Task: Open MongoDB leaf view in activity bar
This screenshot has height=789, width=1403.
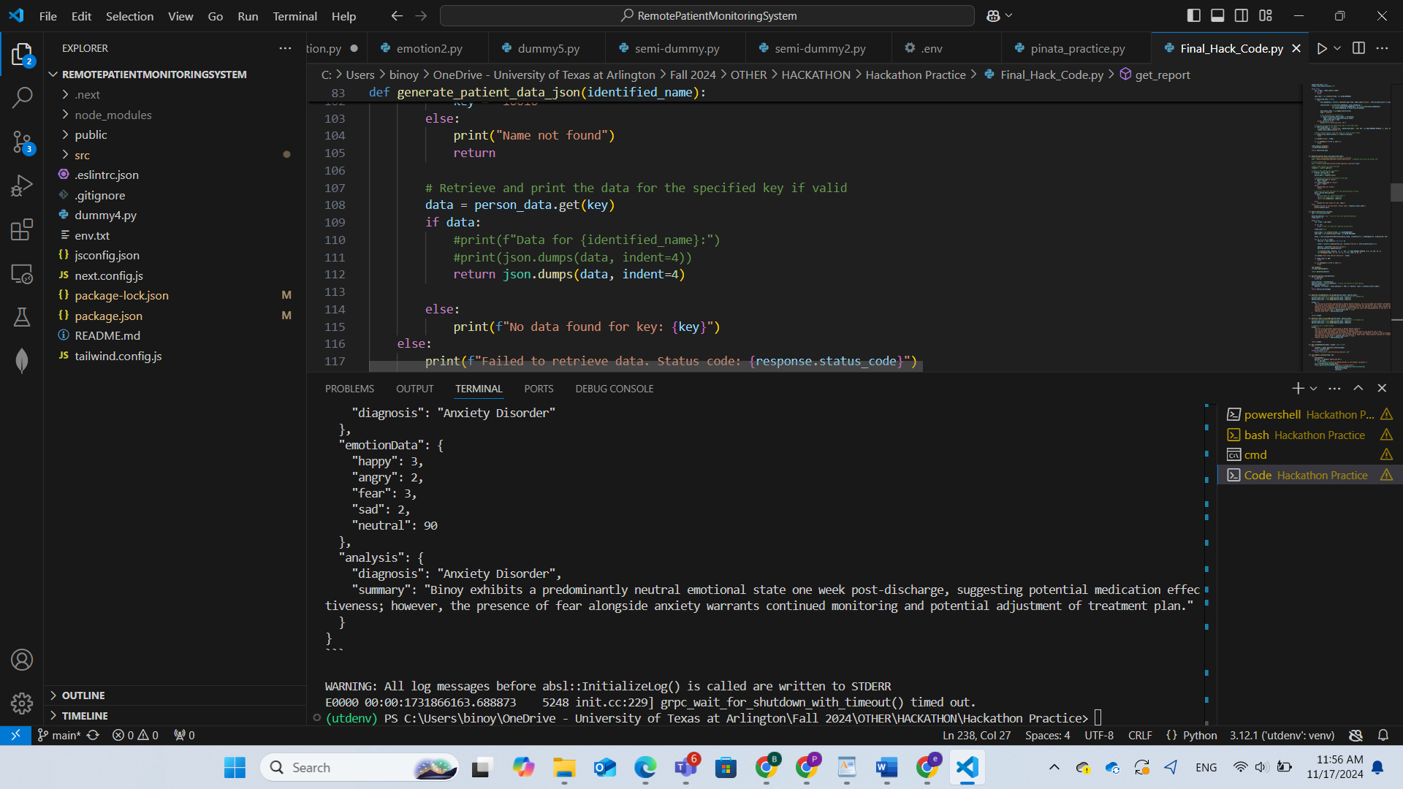Action: 22,360
